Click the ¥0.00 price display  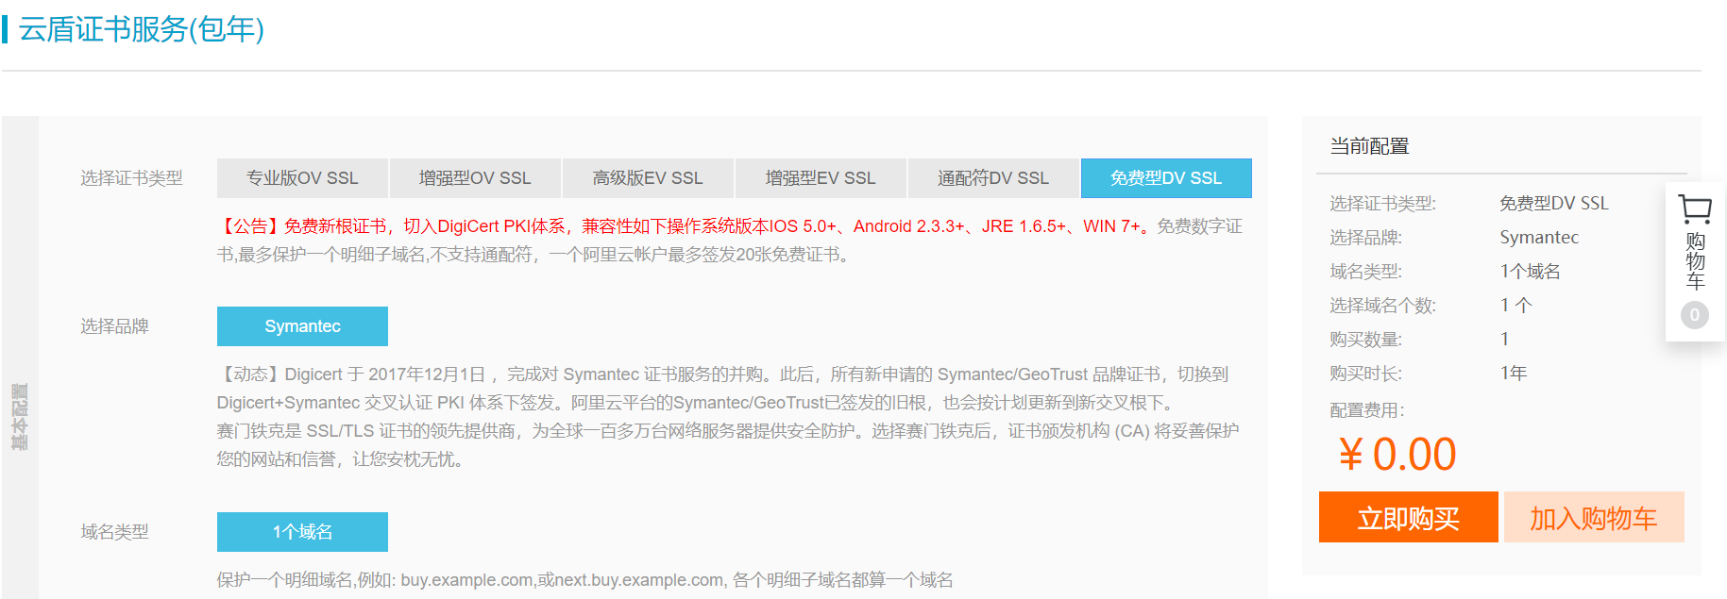(1397, 455)
